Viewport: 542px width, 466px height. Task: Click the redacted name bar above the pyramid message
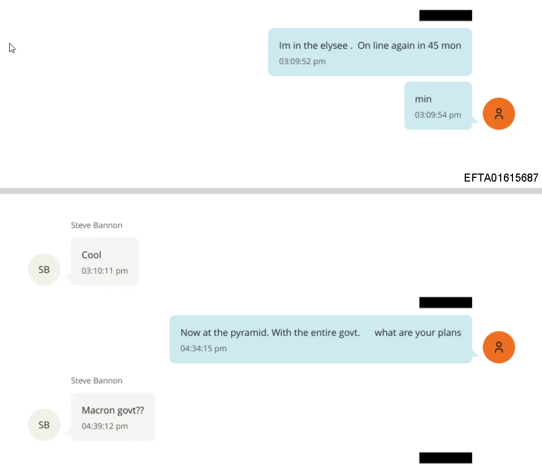pyautogui.click(x=445, y=303)
